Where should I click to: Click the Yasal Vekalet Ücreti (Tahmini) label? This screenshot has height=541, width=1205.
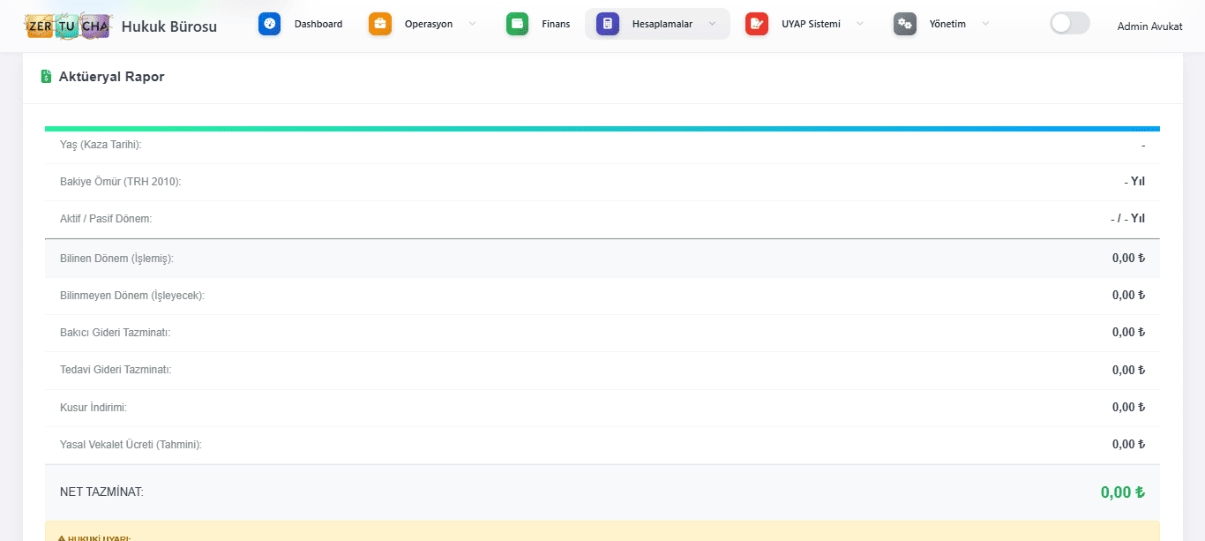click(x=131, y=445)
